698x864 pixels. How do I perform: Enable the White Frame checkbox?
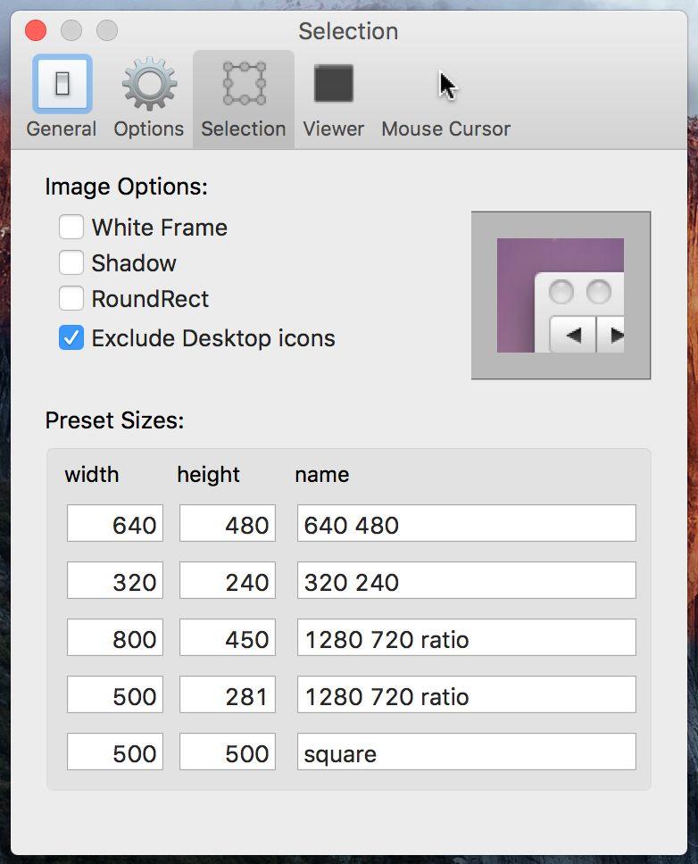point(71,228)
